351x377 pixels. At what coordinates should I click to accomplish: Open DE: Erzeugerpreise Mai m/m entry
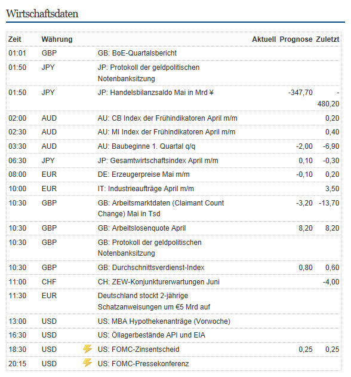(x=144, y=174)
